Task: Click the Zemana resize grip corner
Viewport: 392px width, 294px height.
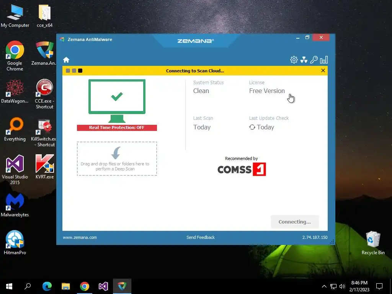Action: tap(332, 242)
